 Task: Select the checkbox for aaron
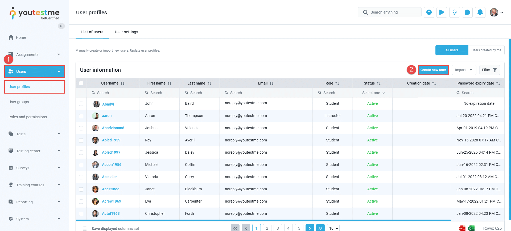(81, 116)
